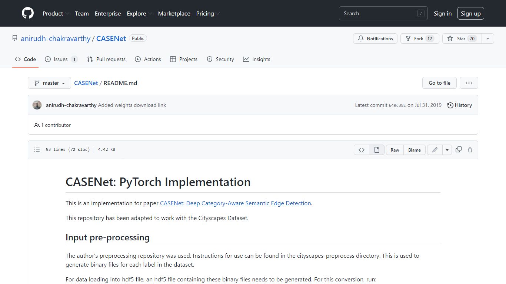Edit this file with pencil icon

[435, 150]
